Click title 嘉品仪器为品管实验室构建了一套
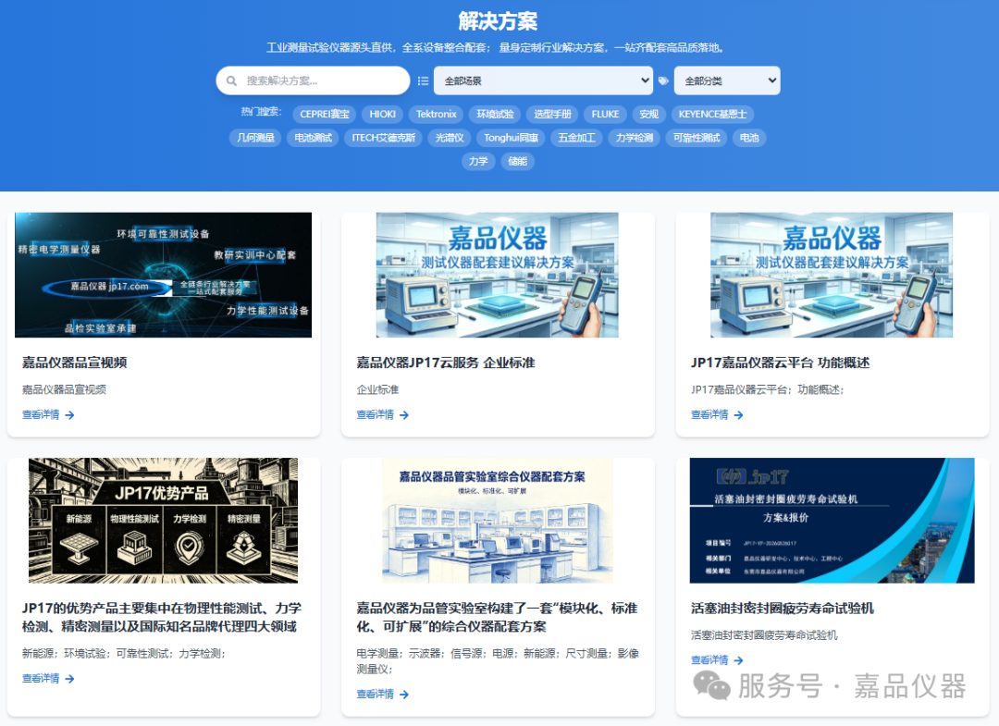The image size is (999, 726). click(x=497, y=617)
